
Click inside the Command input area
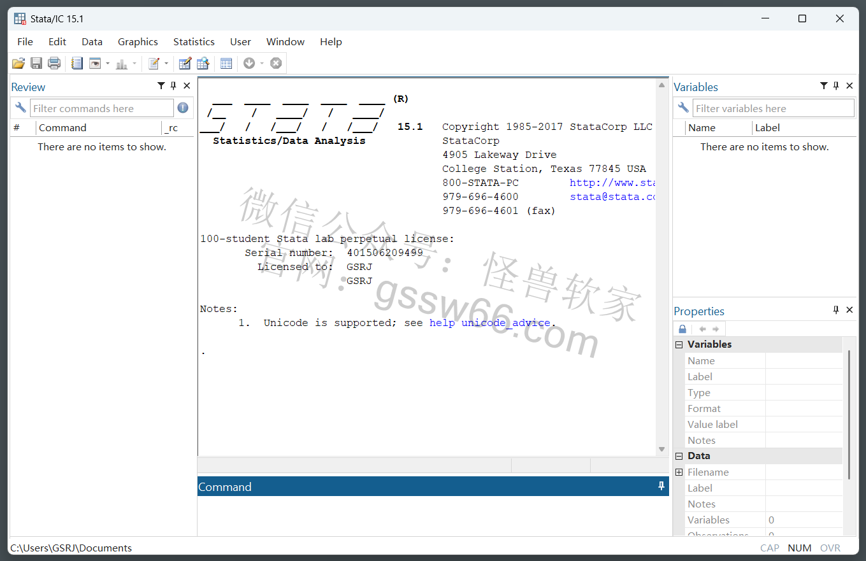click(x=433, y=516)
